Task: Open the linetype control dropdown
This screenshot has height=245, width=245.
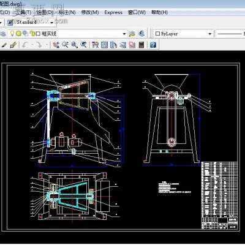Action: click(x=230, y=34)
